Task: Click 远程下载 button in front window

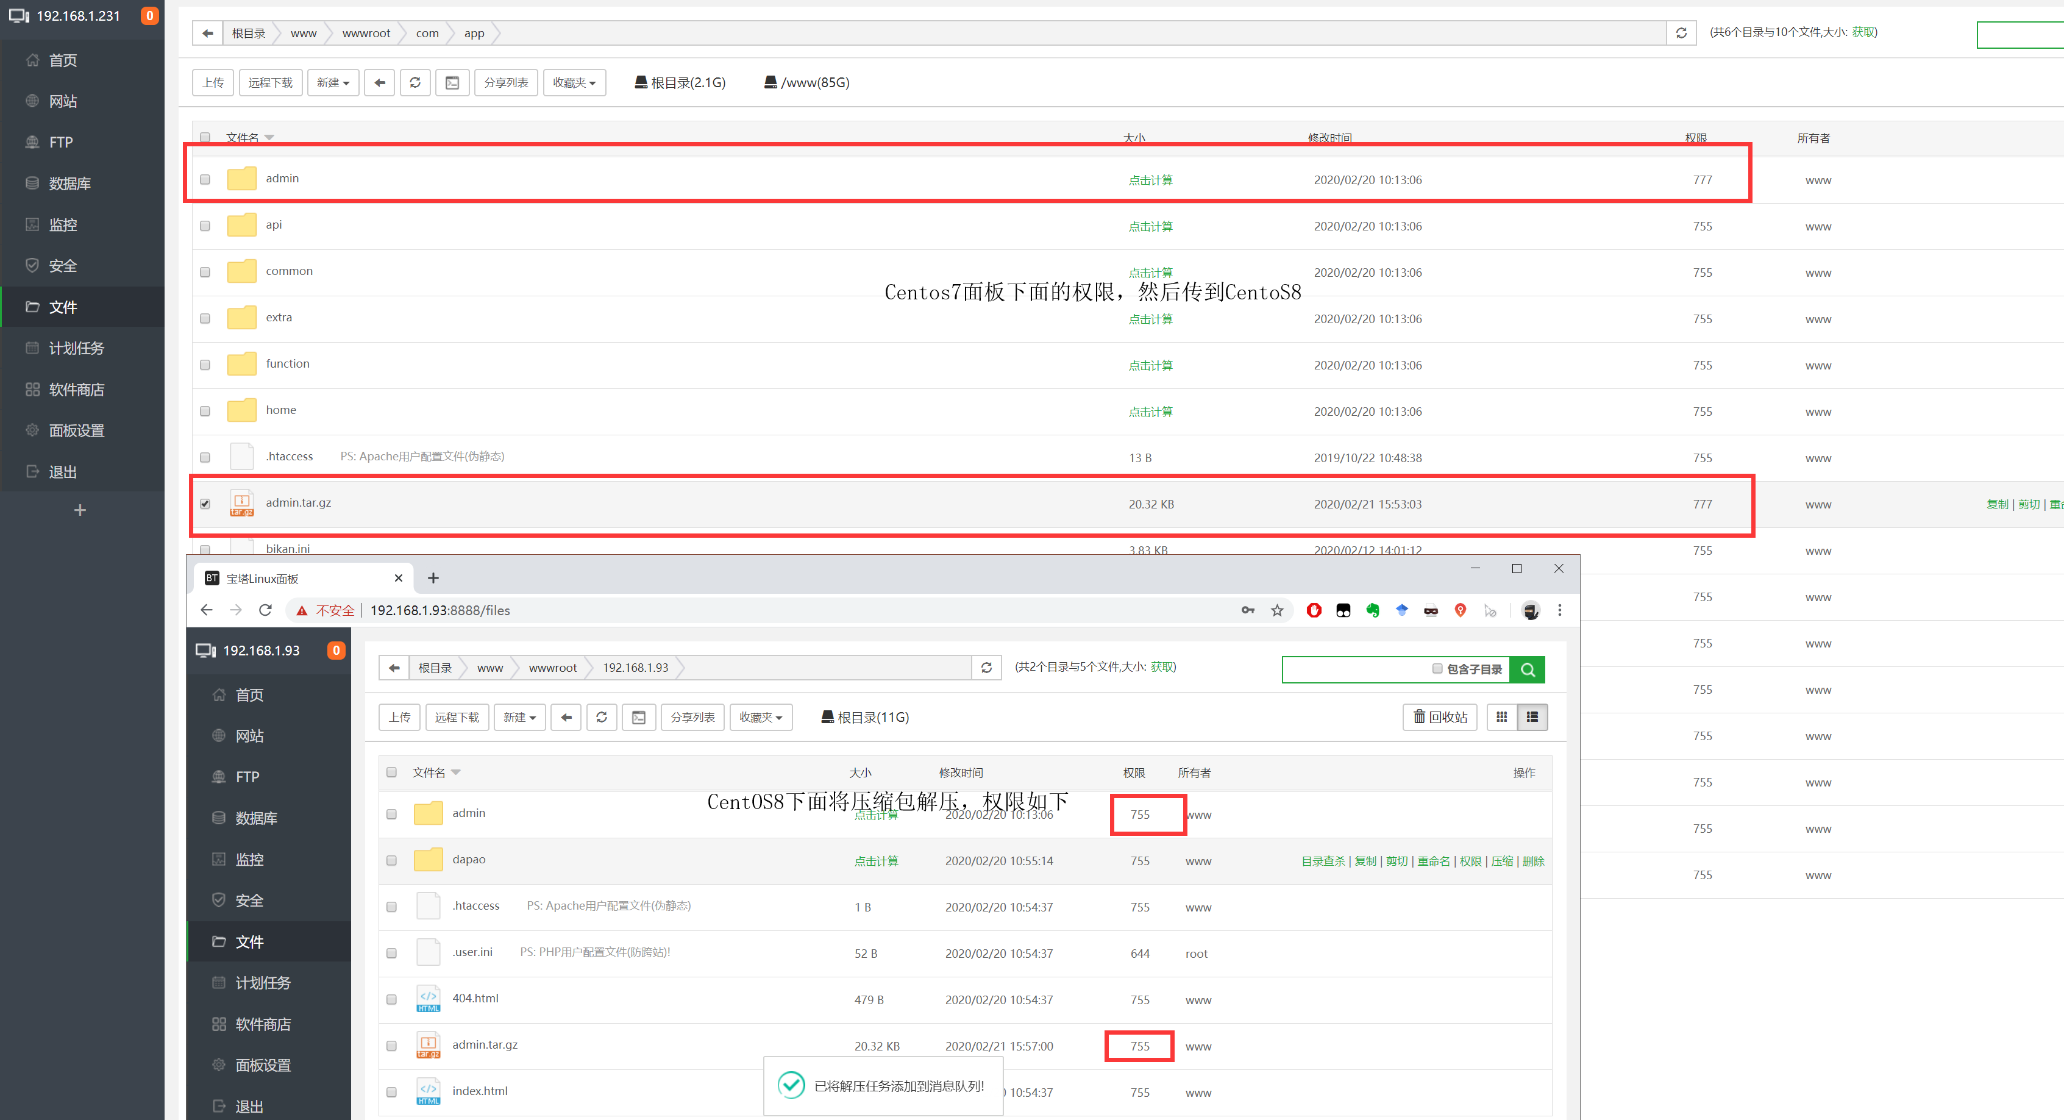Action: (x=457, y=717)
